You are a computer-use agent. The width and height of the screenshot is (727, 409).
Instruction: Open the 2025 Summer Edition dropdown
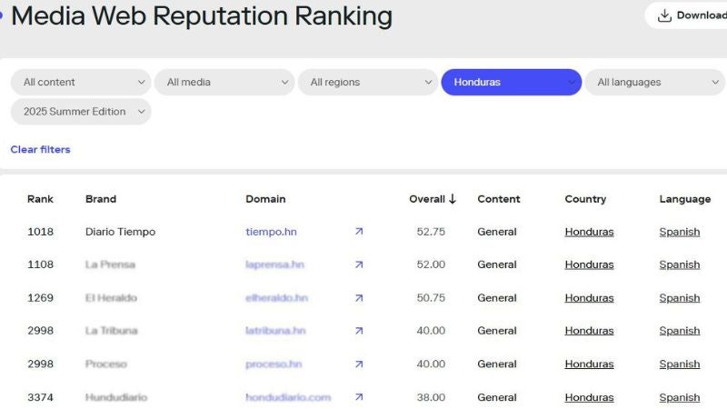(81, 112)
